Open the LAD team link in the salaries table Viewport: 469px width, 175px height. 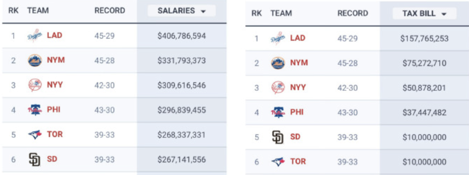54,35
